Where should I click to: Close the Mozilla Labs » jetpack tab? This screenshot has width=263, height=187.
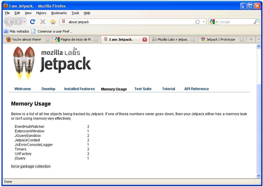pos(193,40)
